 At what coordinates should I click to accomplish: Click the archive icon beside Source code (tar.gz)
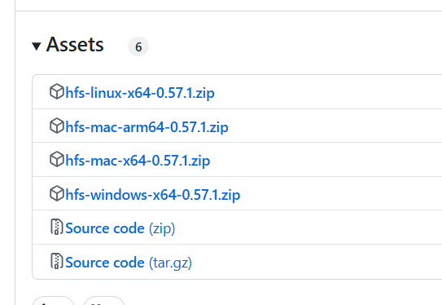[57, 261]
